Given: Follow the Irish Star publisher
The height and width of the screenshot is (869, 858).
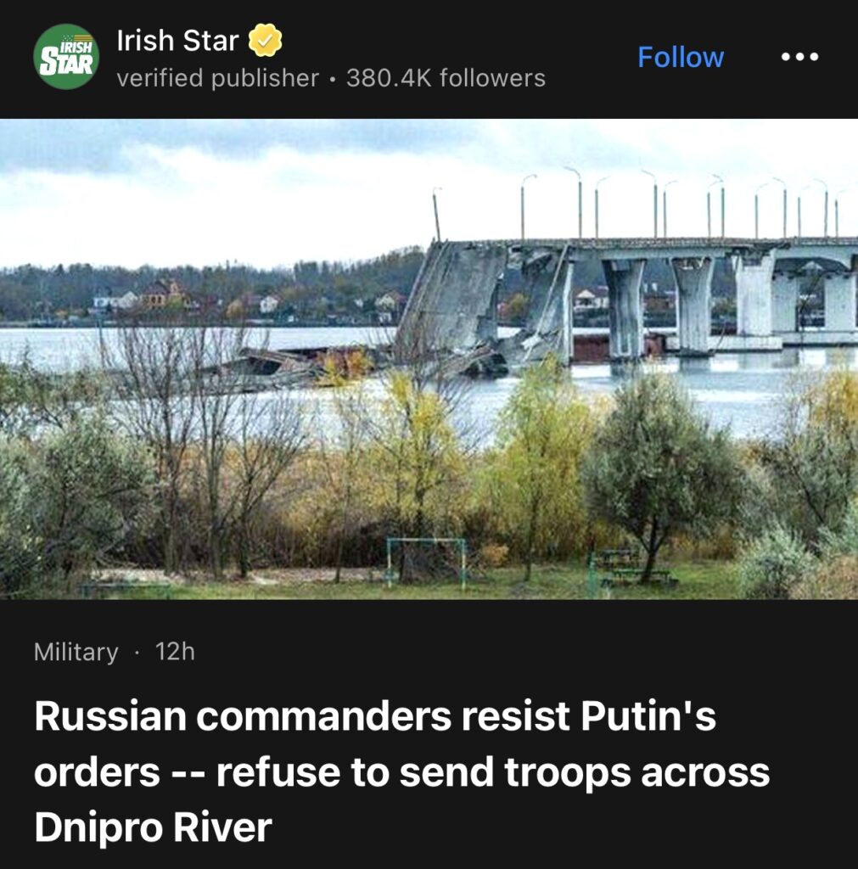Looking at the screenshot, I should click(681, 57).
